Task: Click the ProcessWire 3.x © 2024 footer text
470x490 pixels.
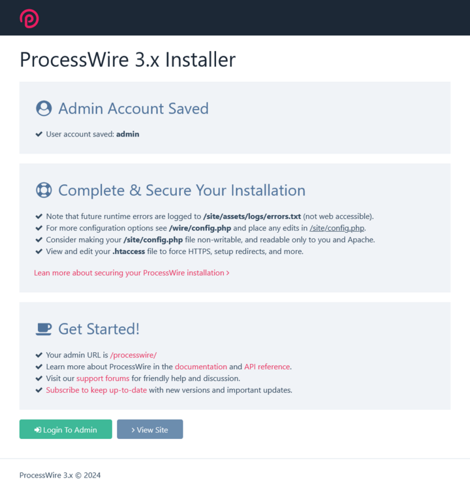Action: pyautogui.click(x=60, y=476)
